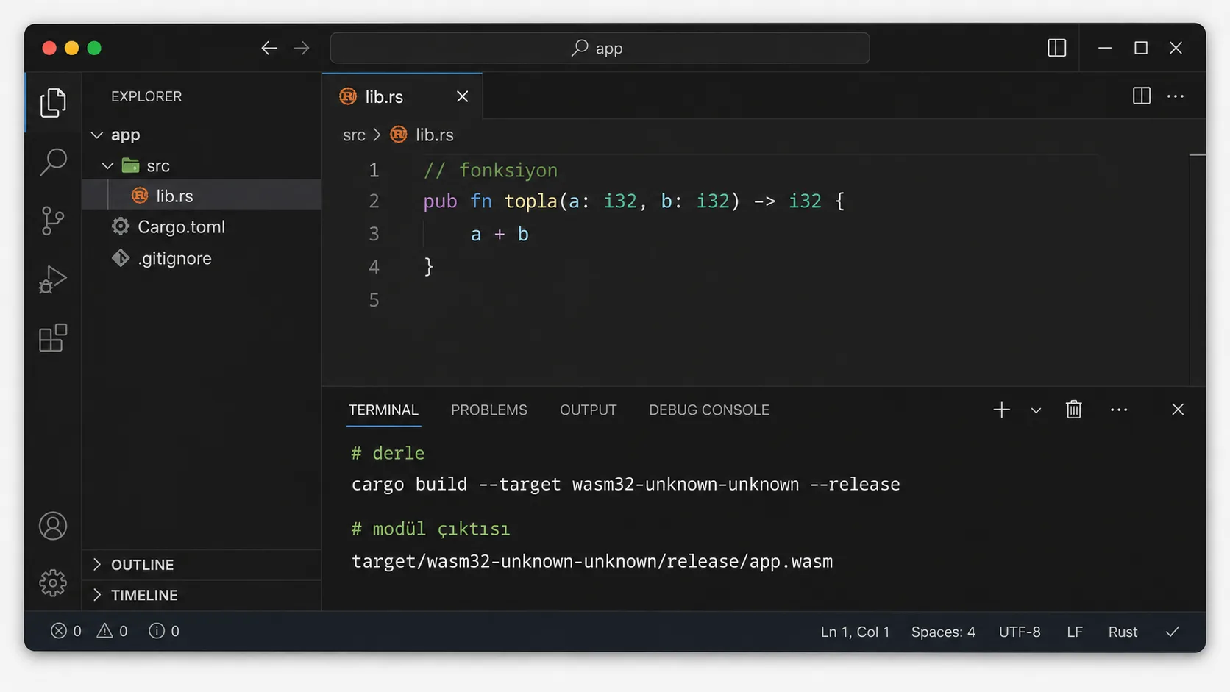Split the editor to the right
Viewport: 1230px width, 692px height.
[1142, 96]
